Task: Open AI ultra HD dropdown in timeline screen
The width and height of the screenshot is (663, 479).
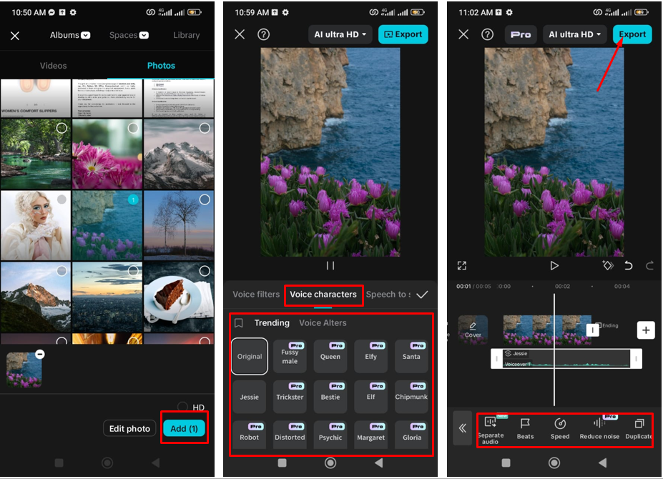Action: click(575, 34)
